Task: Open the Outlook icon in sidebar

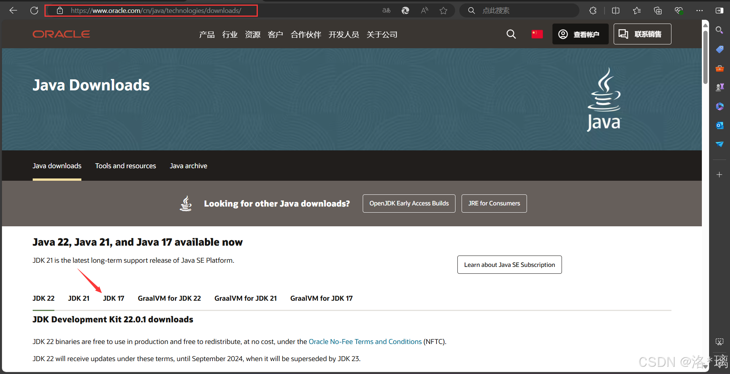Action: (719, 125)
